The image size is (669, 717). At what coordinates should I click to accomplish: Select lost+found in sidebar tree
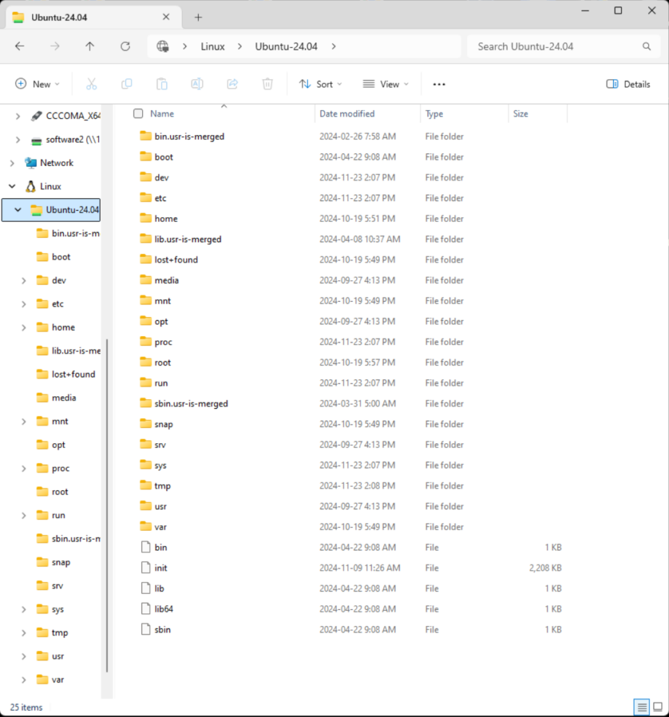click(x=73, y=374)
